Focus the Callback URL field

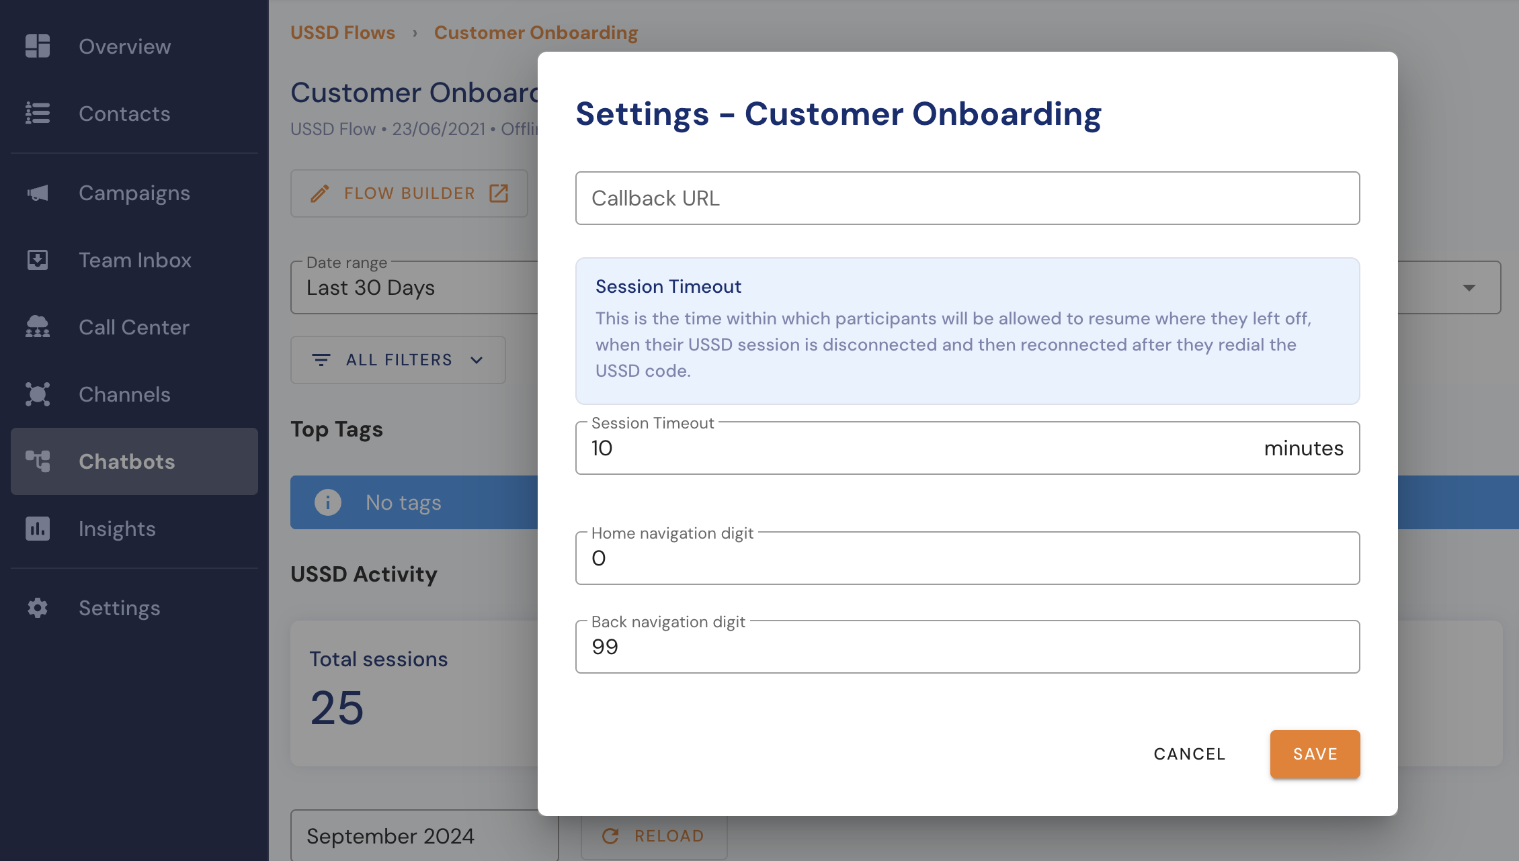967,198
